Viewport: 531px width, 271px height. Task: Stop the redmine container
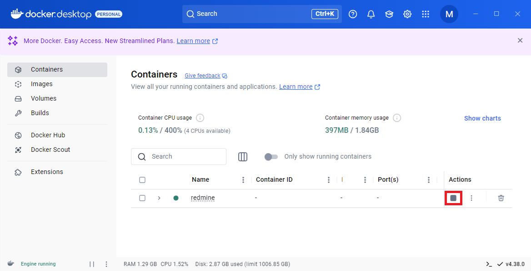(453, 198)
